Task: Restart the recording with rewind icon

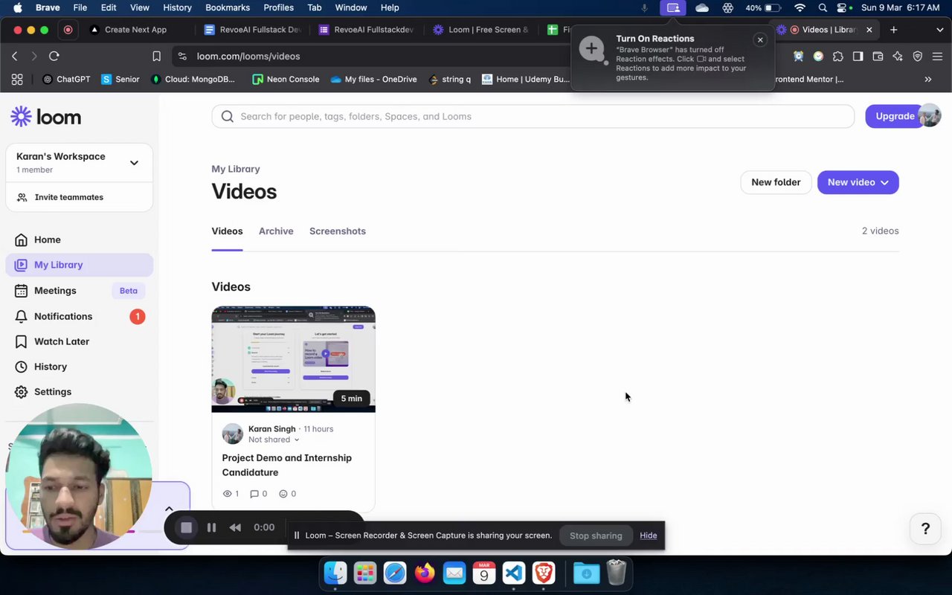Action: [235, 527]
